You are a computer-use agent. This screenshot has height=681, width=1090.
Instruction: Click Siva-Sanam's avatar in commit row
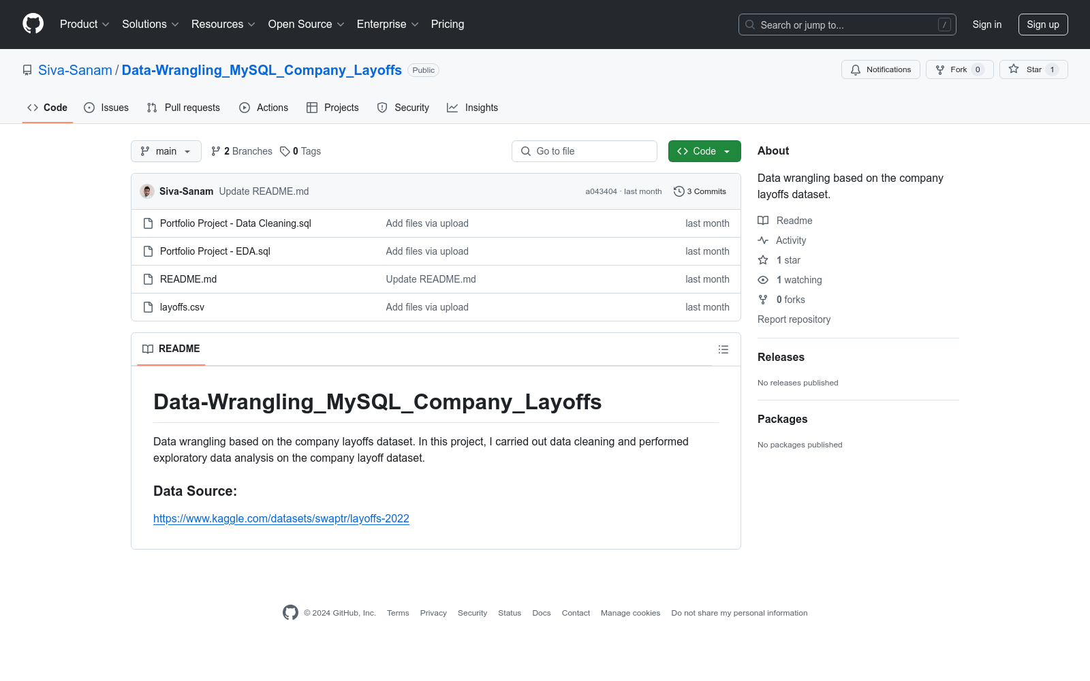pos(146,191)
